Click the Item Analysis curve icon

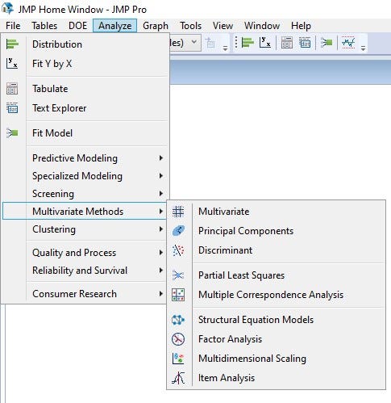tap(178, 378)
